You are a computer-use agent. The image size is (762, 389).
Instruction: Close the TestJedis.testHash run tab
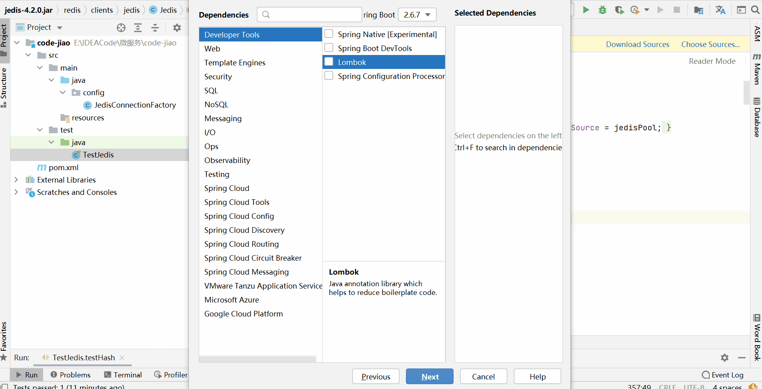(122, 358)
